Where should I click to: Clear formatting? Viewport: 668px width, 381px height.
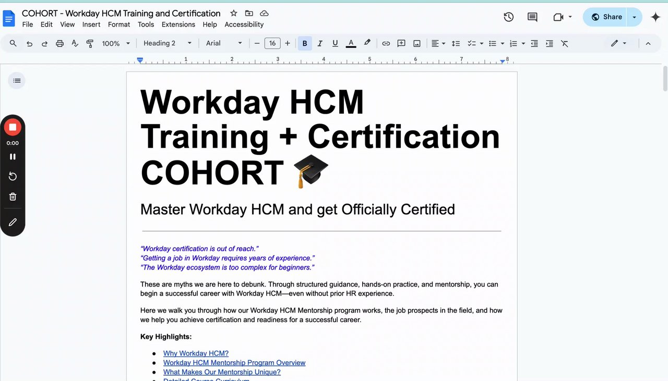[564, 43]
